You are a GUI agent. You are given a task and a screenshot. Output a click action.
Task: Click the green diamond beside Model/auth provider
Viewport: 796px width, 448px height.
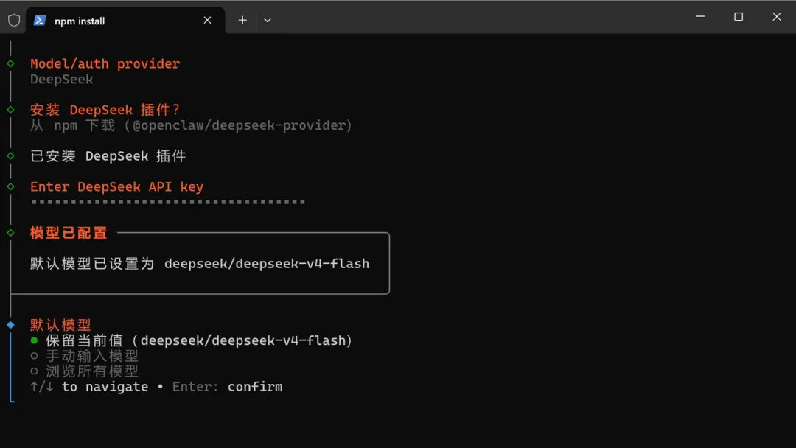(x=10, y=63)
